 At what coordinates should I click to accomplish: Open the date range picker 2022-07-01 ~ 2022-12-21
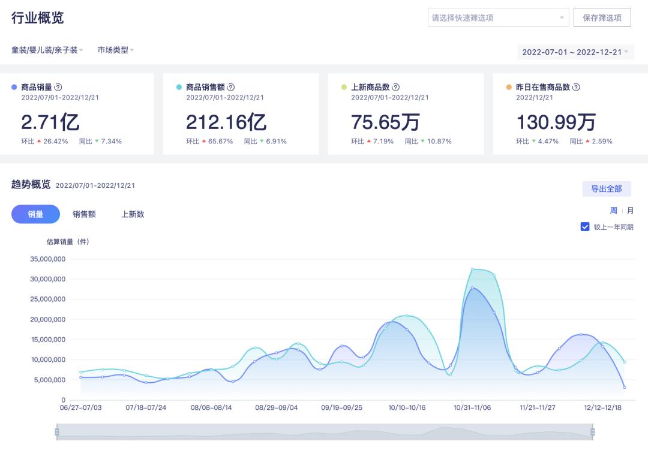[x=575, y=52]
